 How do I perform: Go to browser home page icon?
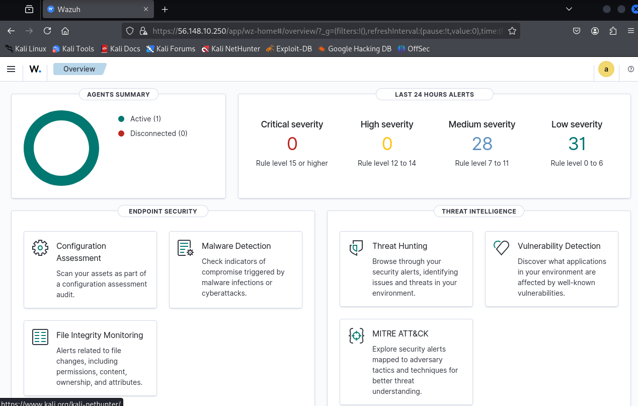[x=65, y=31]
